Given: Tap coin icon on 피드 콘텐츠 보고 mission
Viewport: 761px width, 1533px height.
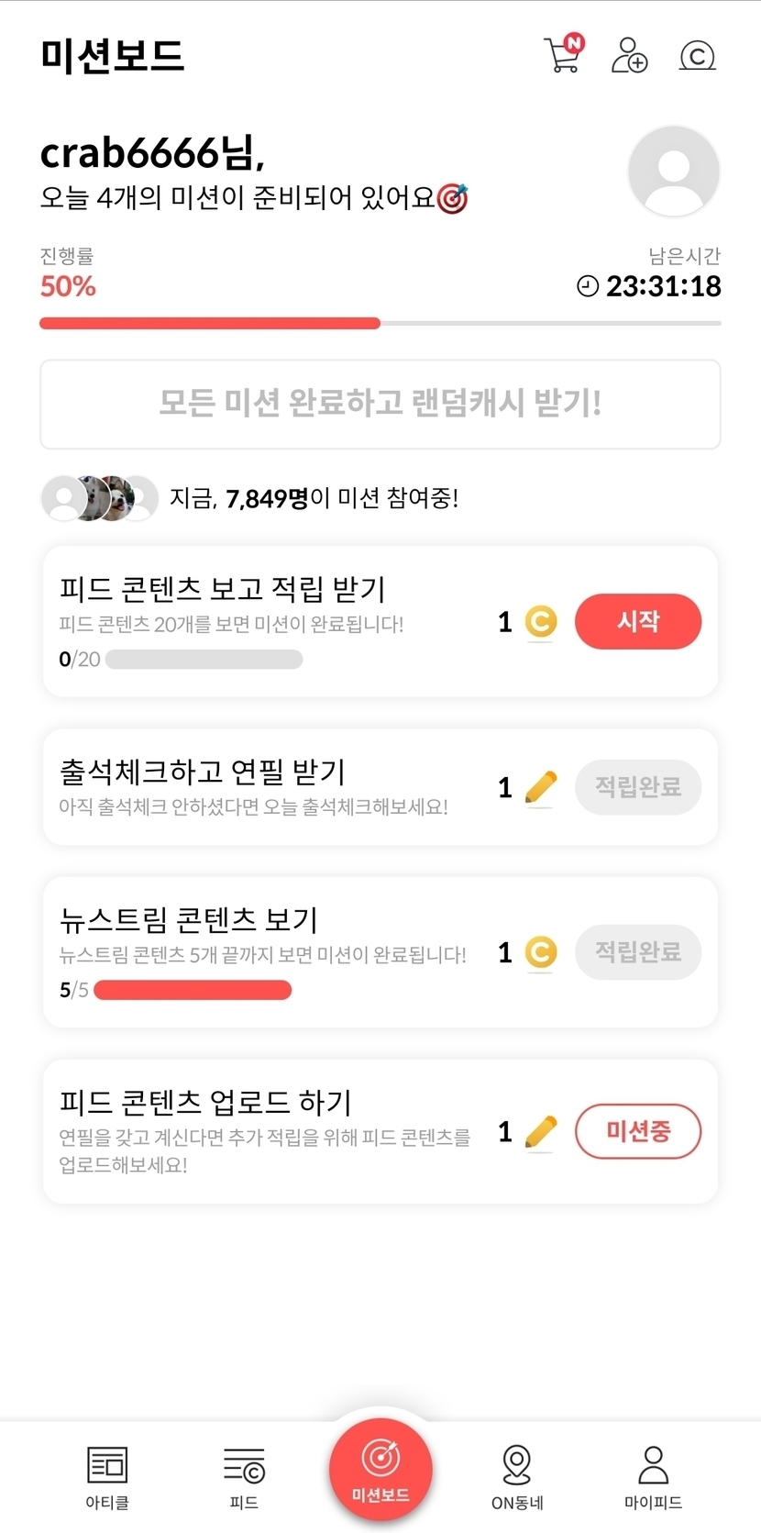Looking at the screenshot, I should pos(541,622).
